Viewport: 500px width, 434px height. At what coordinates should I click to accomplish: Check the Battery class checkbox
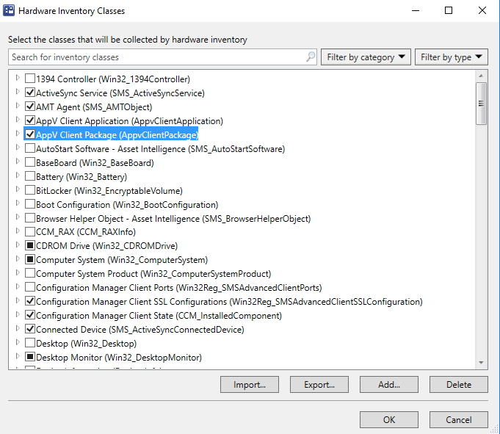(x=30, y=176)
